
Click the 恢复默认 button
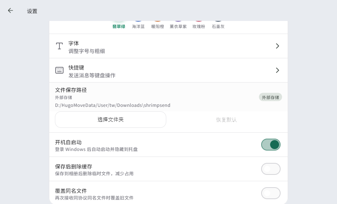point(226,120)
